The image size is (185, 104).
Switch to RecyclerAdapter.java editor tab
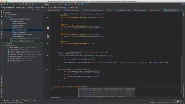[72, 10]
